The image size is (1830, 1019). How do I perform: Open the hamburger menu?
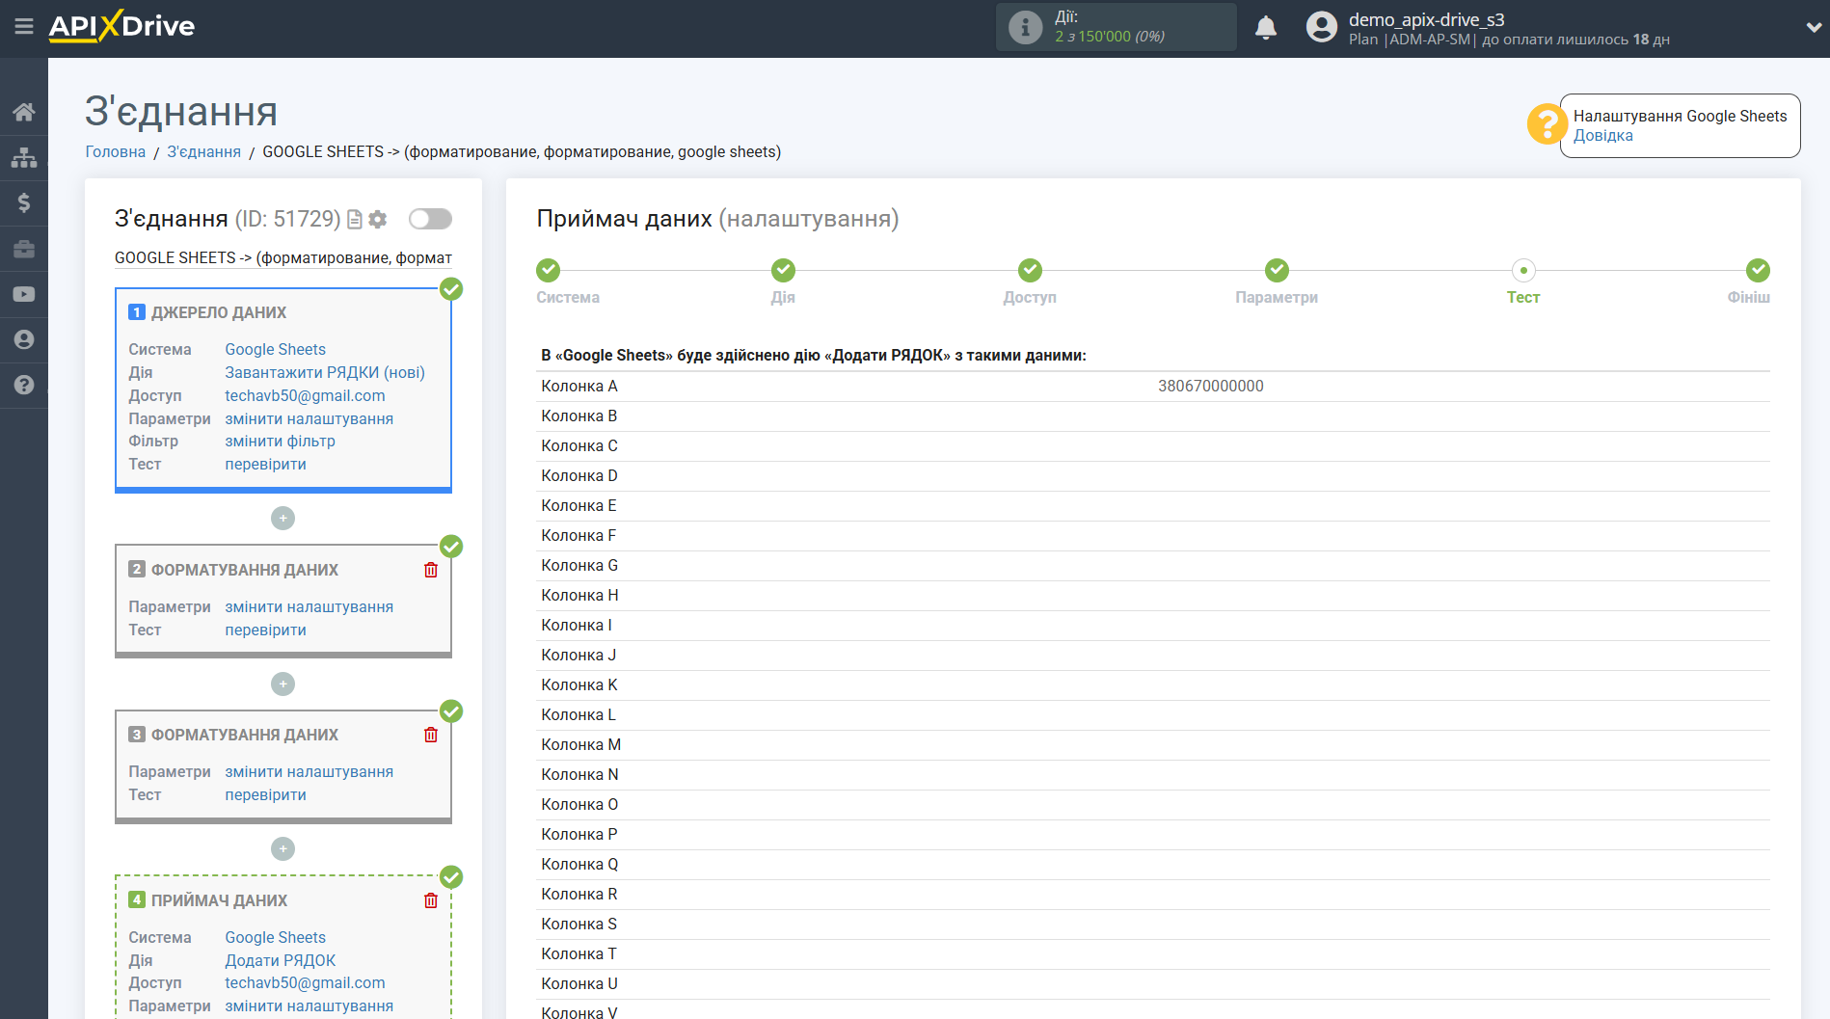[x=24, y=27]
